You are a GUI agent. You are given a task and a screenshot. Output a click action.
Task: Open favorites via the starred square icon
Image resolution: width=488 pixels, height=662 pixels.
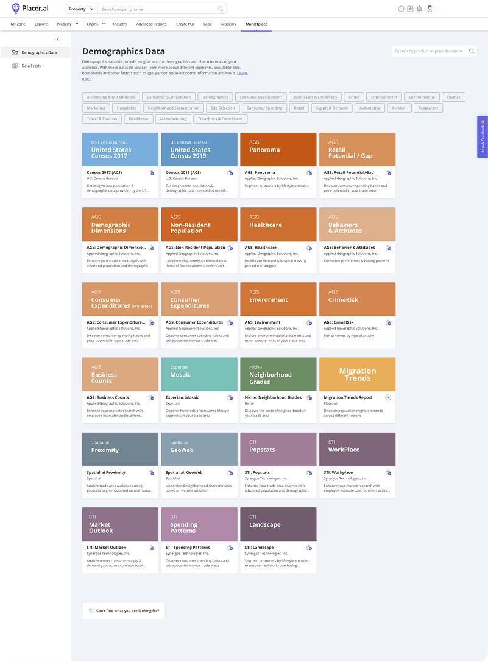tap(410, 9)
